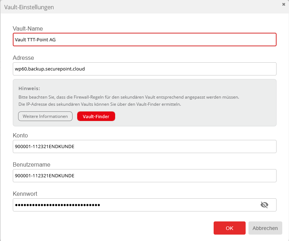Click the Kennwort label
Screen dimensions: 289x241
click(25, 194)
